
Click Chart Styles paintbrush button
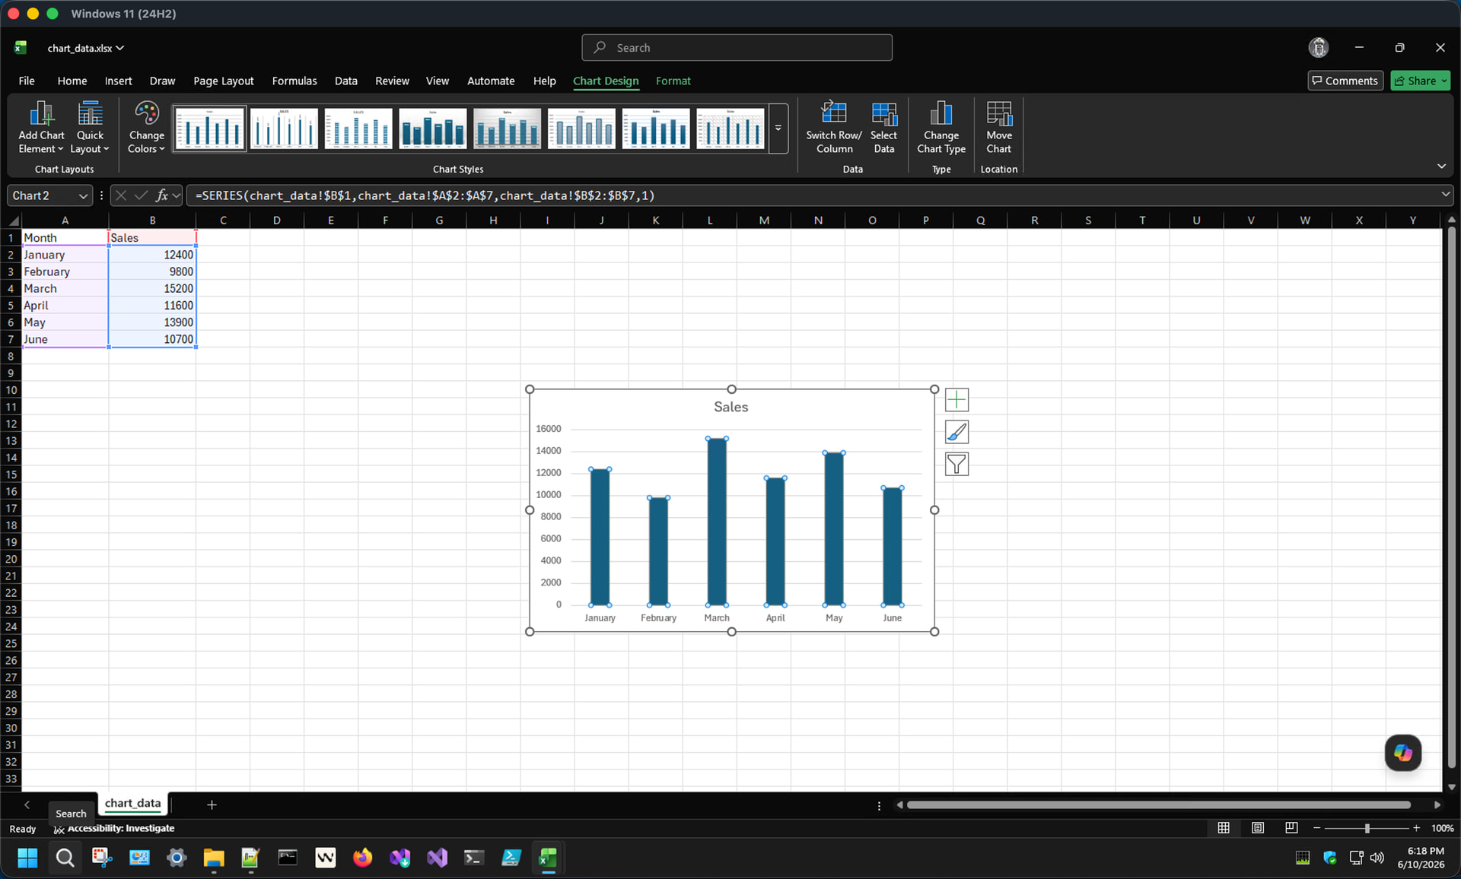[956, 432]
